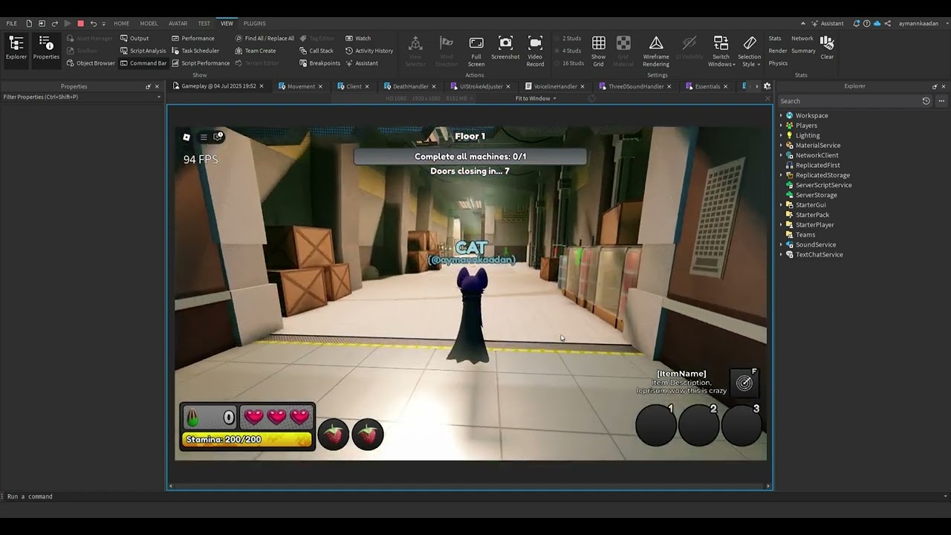
Task: Open the HOME ribbon tab
Action: click(x=121, y=23)
